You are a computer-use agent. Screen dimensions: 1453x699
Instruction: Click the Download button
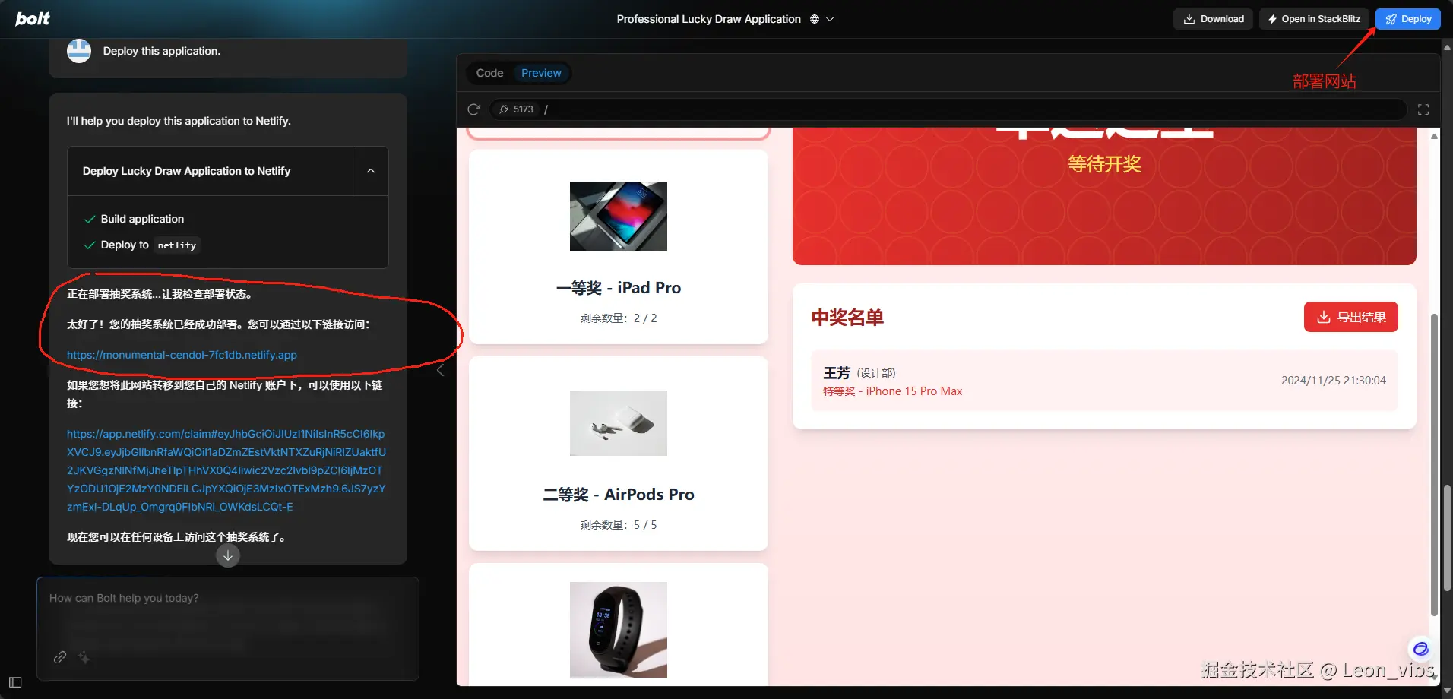(x=1213, y=18)
